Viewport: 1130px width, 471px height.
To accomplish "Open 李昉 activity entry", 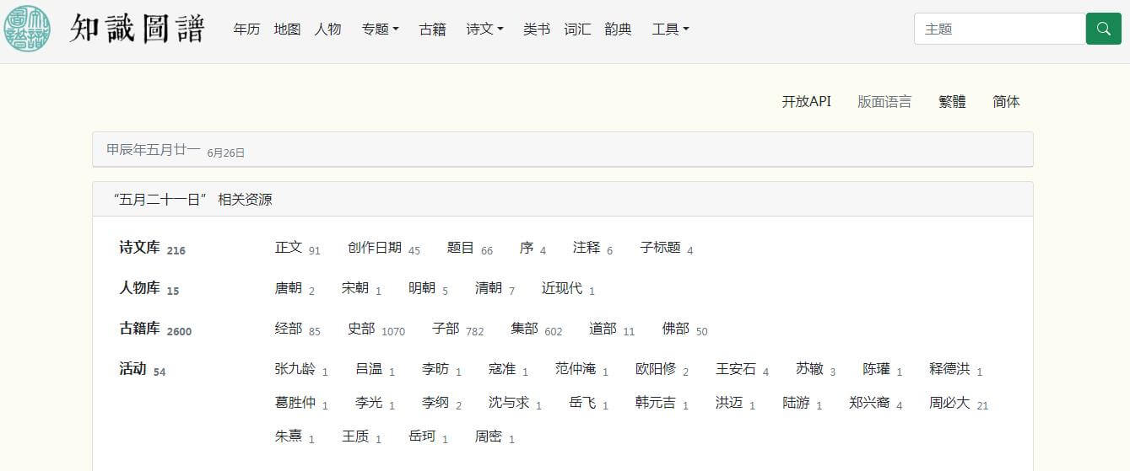I will (x=435, y=369).
